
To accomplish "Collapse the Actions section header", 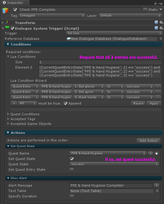I will coord(83,133).
